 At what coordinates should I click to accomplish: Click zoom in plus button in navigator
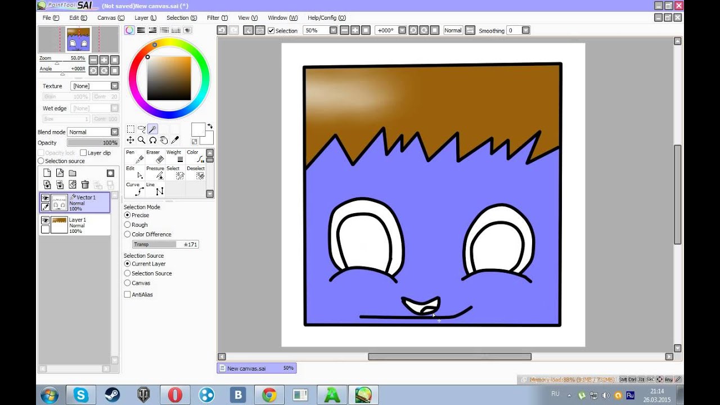click(x=104, y=60)
